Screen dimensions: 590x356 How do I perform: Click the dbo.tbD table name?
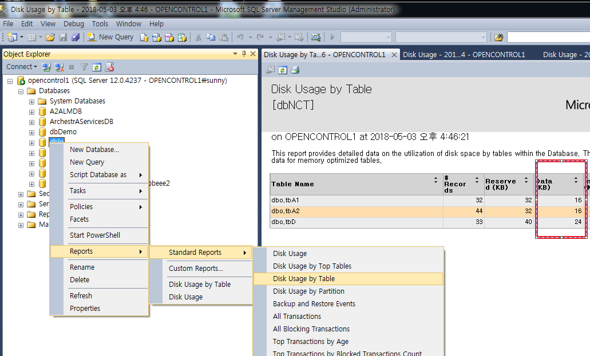(284, 222)
